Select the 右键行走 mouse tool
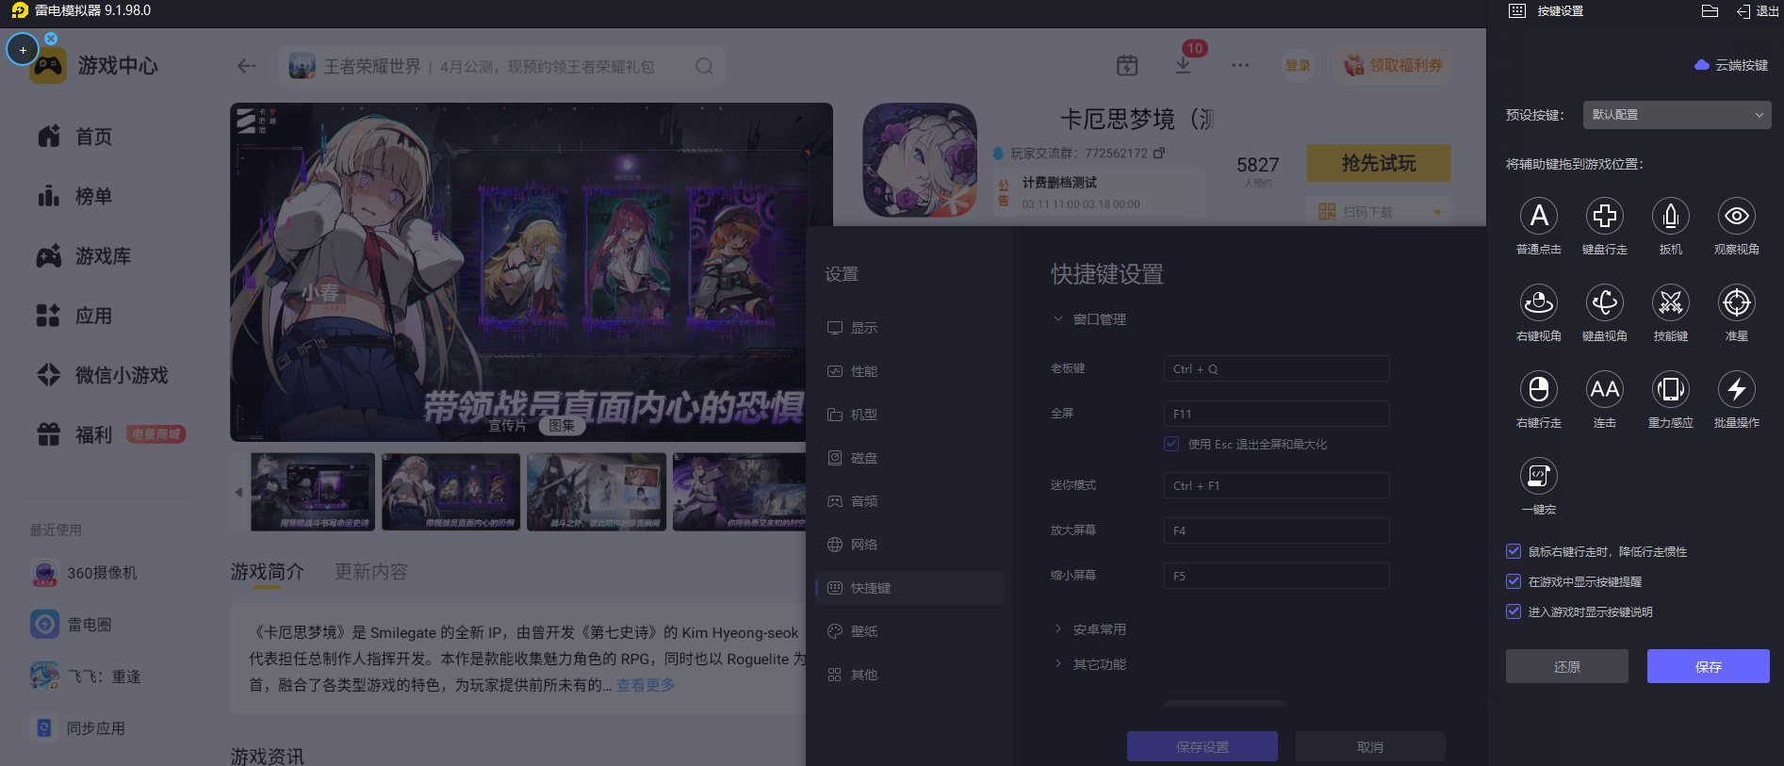The height and width of the screenshot is (766, 1784). pos(1539,390)
